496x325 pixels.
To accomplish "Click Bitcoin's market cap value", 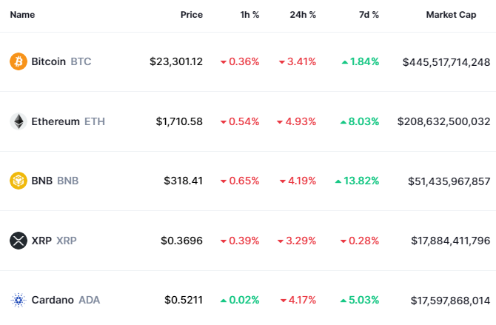I will pos(446,62).
